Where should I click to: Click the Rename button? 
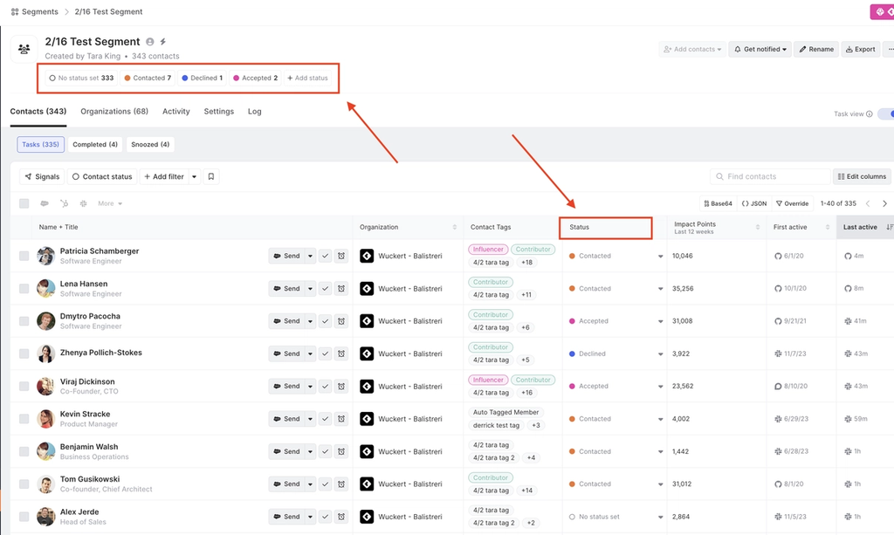tap(816, 49)
